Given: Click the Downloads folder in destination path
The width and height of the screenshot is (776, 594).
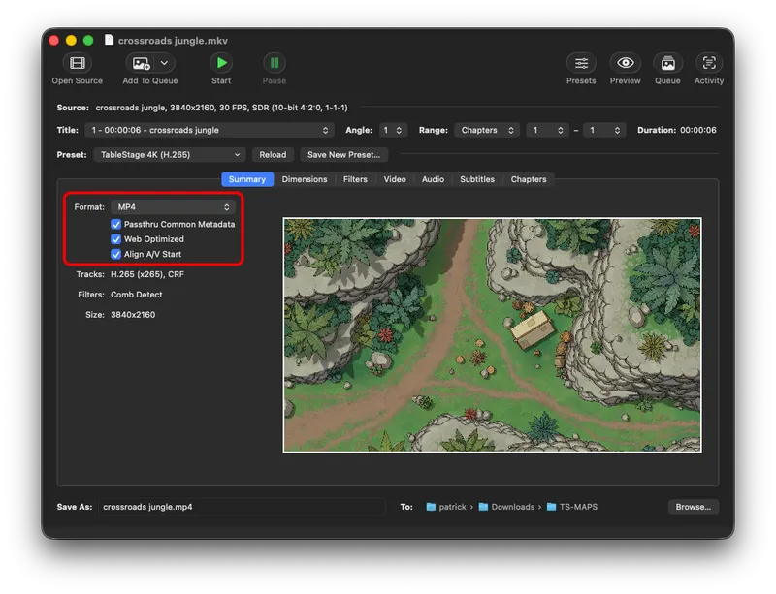Looking at the screenshot, I should pos(506,507).
